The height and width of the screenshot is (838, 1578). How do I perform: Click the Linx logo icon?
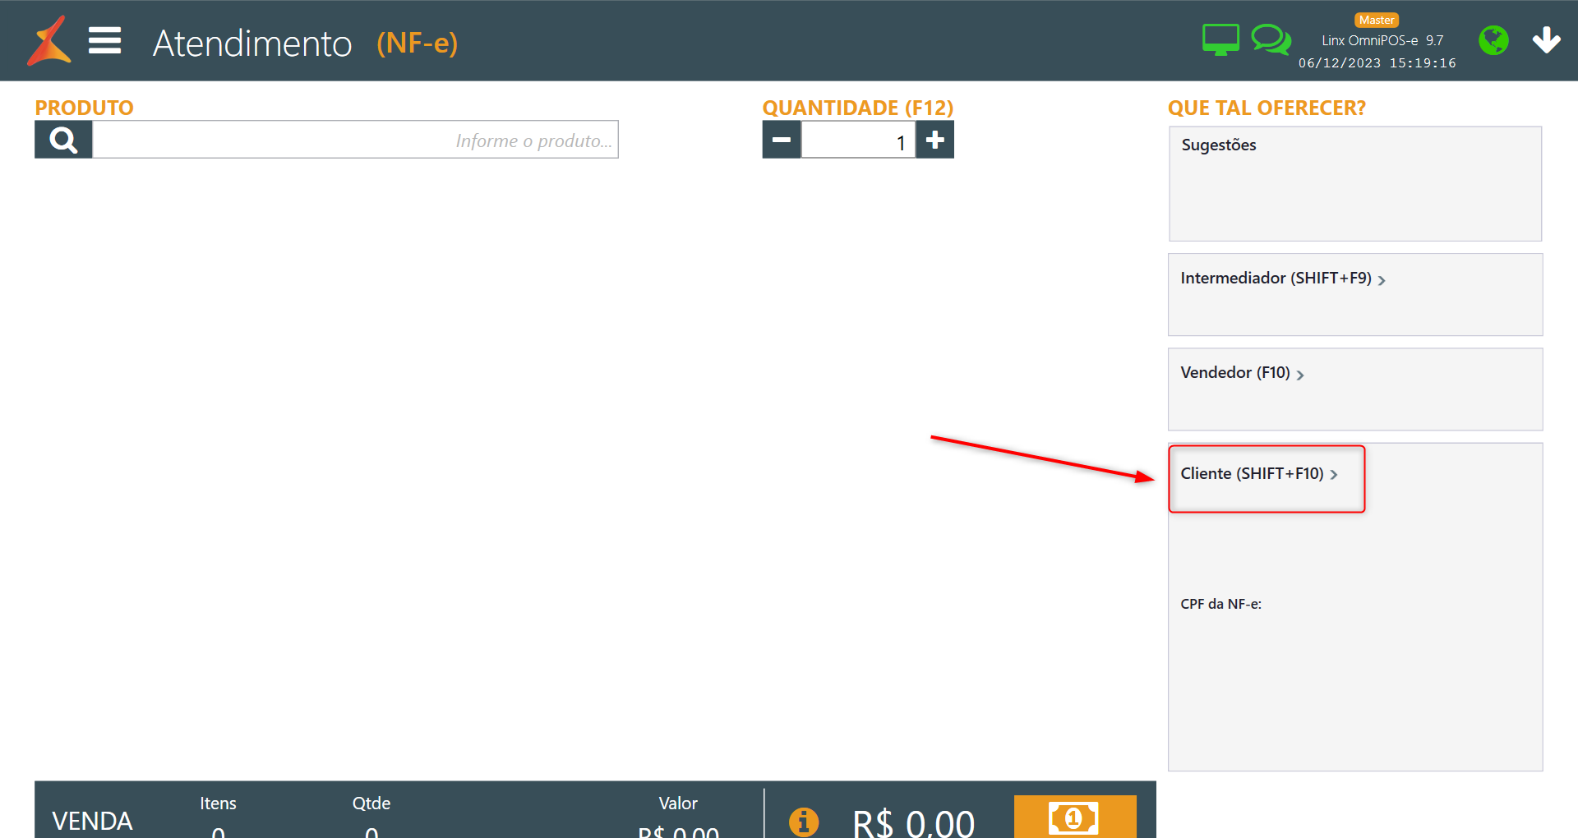point(49,40)
